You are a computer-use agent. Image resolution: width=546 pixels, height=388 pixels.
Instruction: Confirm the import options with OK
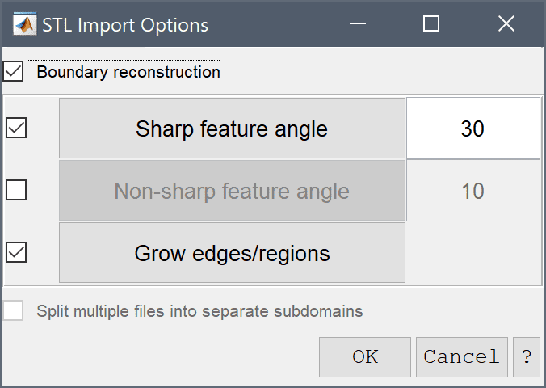[x=365, y=357]
